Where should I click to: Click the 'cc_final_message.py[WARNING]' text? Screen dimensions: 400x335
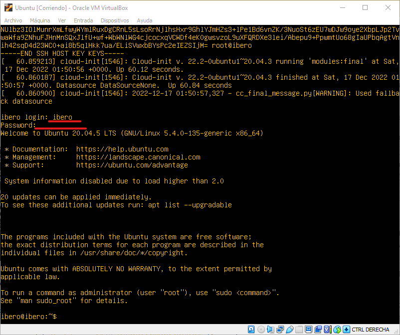click(x=291, y=94)
